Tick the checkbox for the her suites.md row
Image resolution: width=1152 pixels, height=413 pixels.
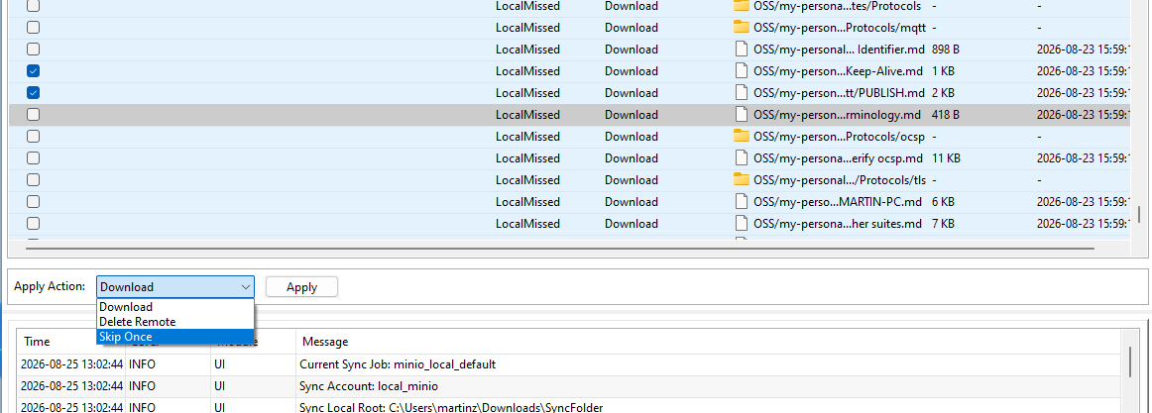tap(33, 224)
